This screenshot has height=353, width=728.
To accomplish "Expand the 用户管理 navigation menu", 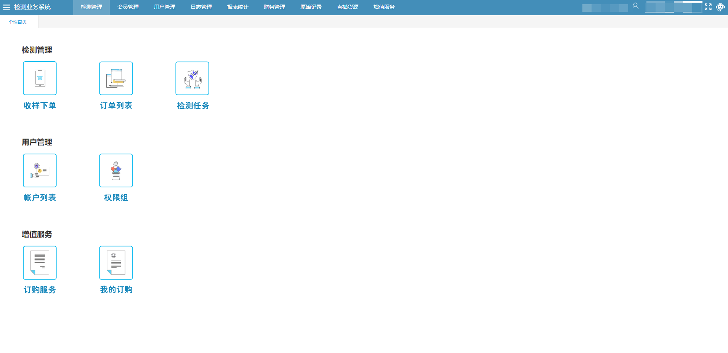I will (x=165, y=7).
